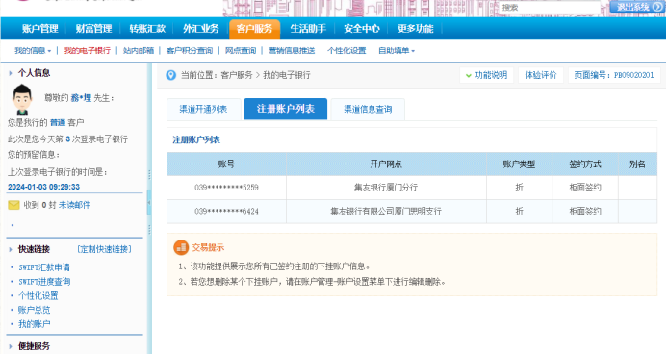Open the 我的信息 dropdown menu
The height and width of the screenshot is (354, 667).
(x=33, y=51)
